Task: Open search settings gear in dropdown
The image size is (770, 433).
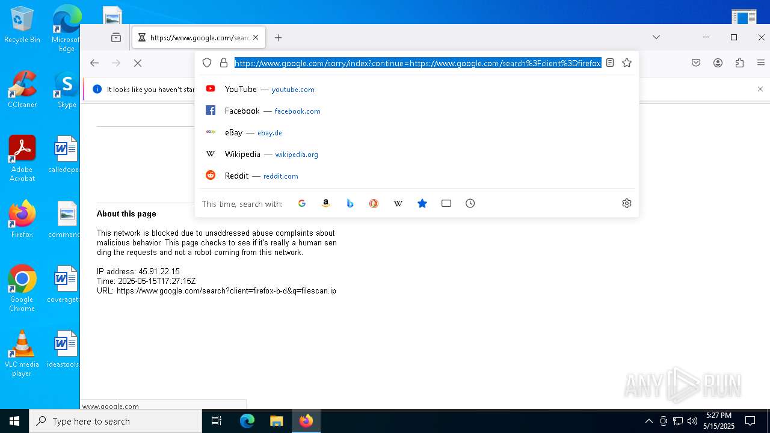Action: click(627, 203)
